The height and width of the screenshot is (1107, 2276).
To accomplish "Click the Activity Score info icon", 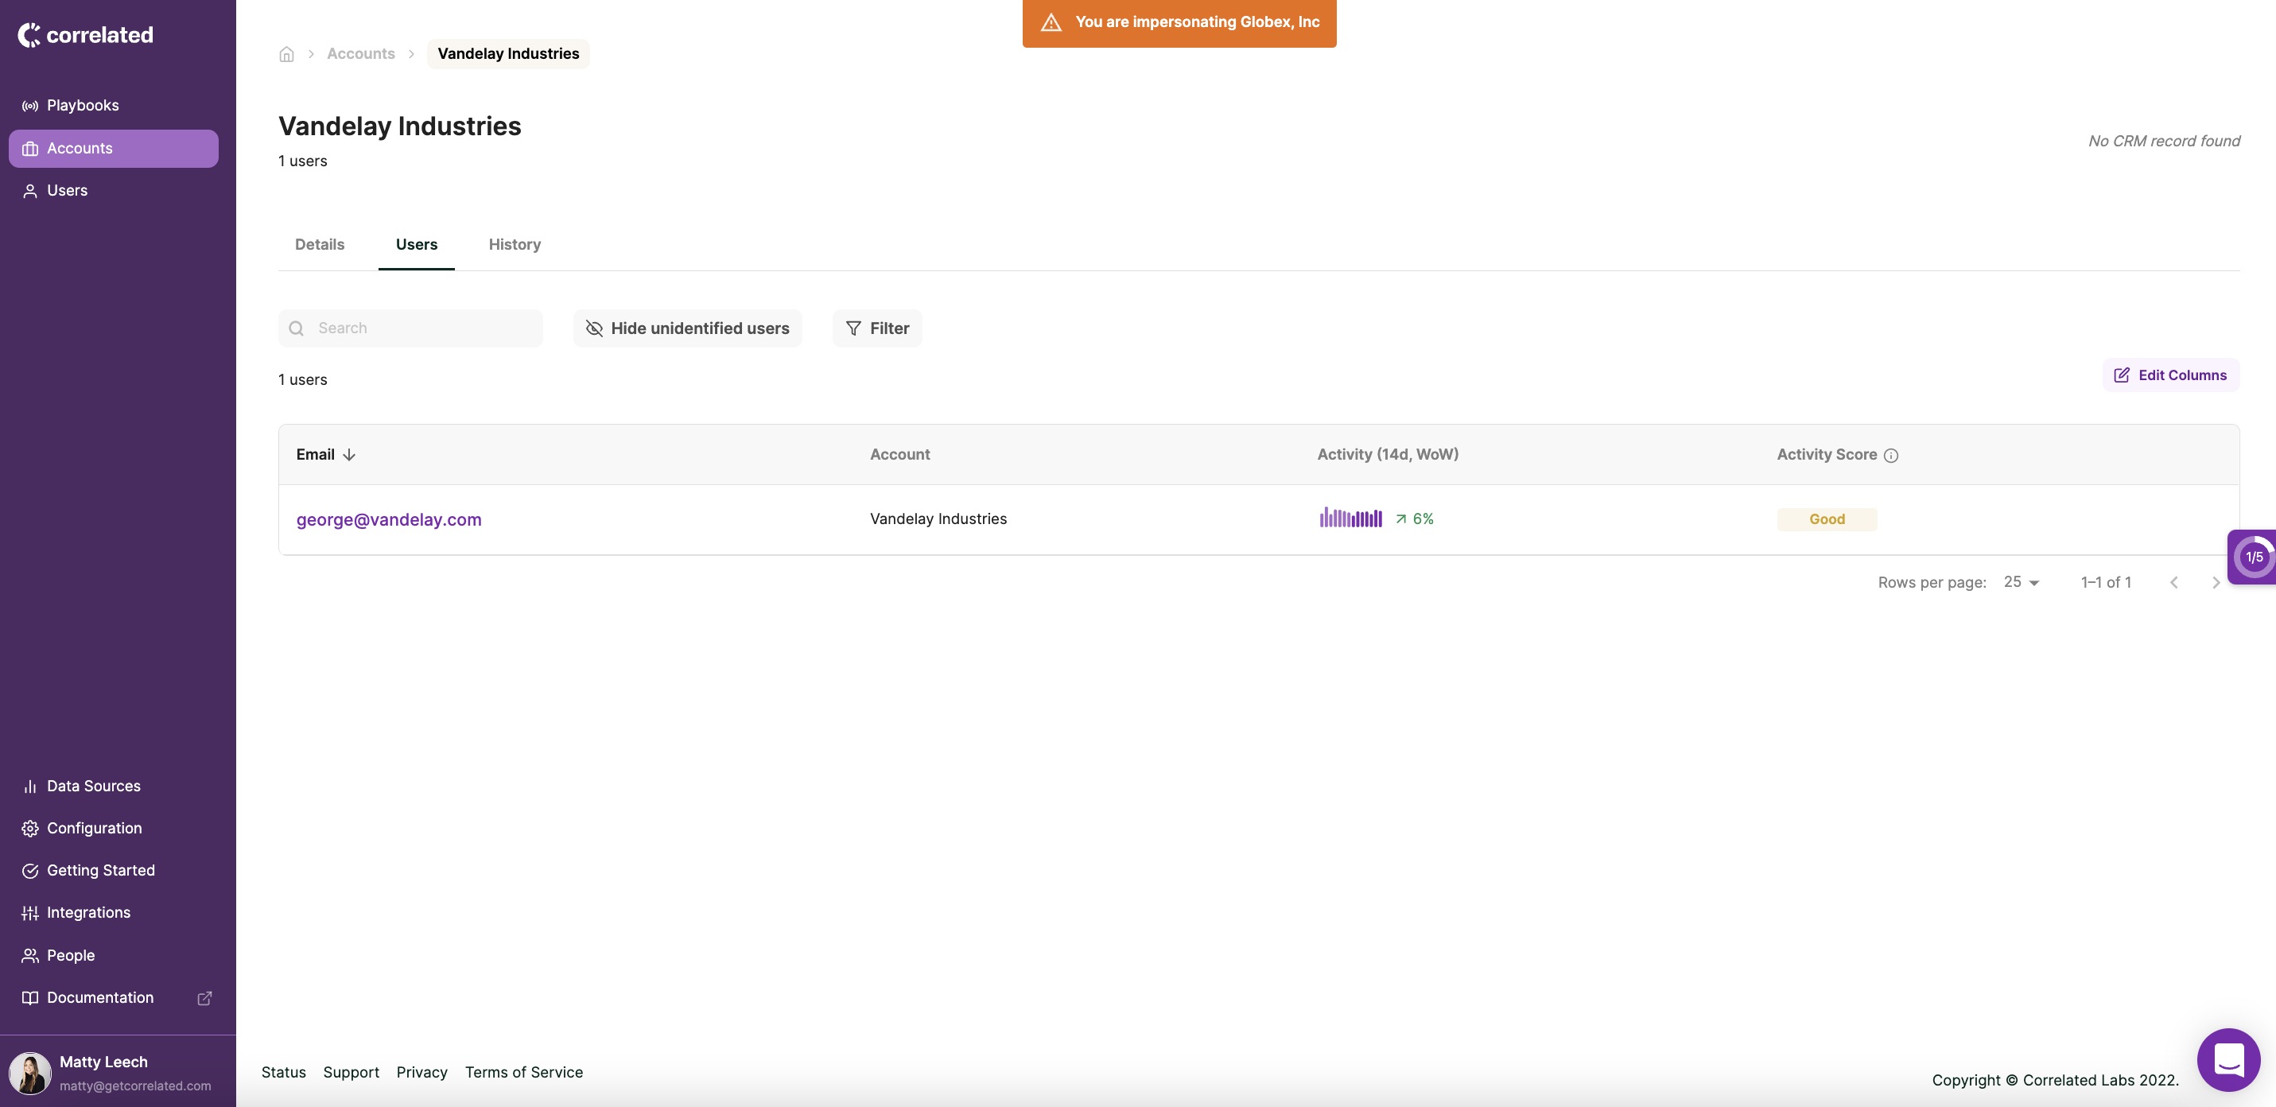I will coord(1891,455).
